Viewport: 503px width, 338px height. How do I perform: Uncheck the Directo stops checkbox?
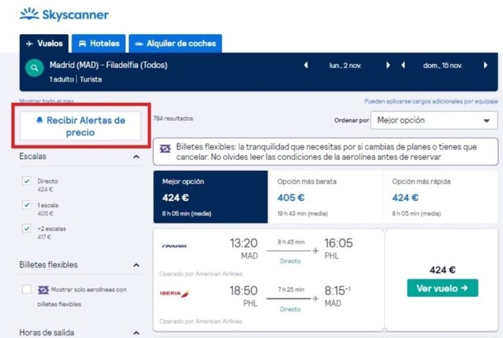point(27,181)
